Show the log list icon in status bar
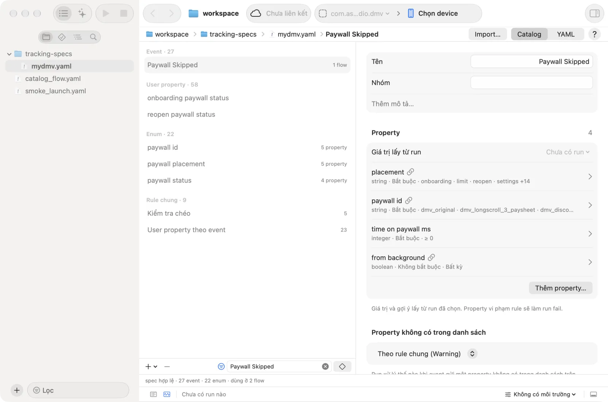The width and height of the screenshot is (608, 402). pos(154,394)
